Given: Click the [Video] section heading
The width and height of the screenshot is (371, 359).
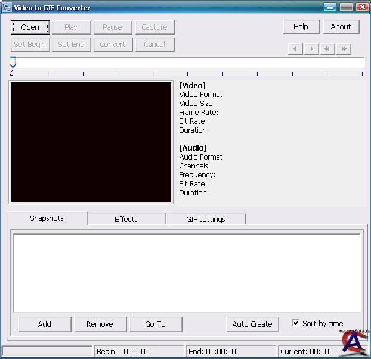Looking at the screenshot, I should pyautogui.click(x=193, y=86).
